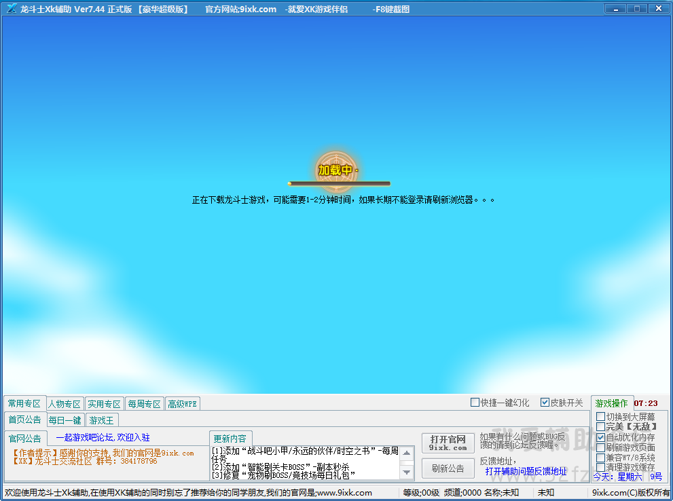This screenshot has height=501, width=673.
Task: Switch to 每日一键 sub-tab
Action: coord(65,420)
